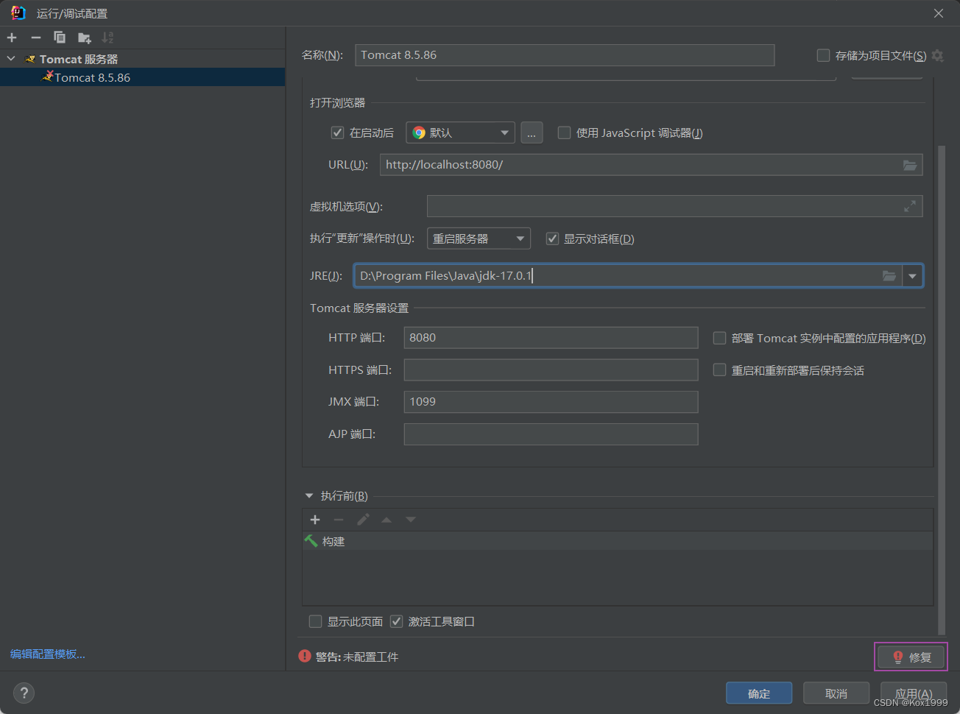
Task: Click the JMX 端口 field
Action: [x=551, y=402]
